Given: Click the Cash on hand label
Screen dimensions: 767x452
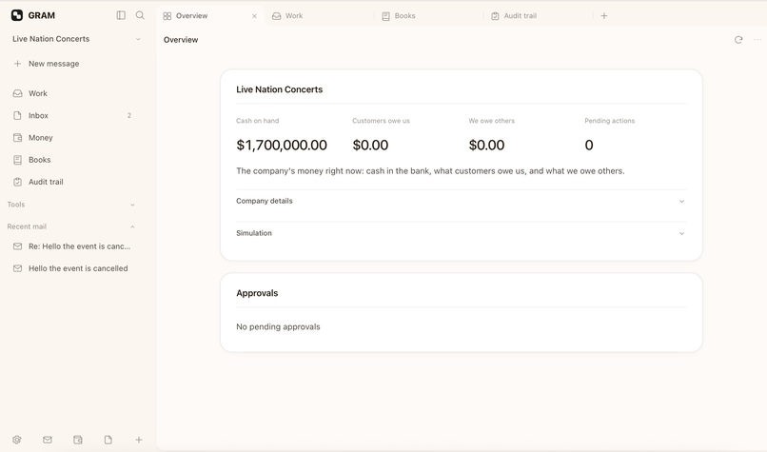Looking at the screenshot, I should click(x=257, y=121).
